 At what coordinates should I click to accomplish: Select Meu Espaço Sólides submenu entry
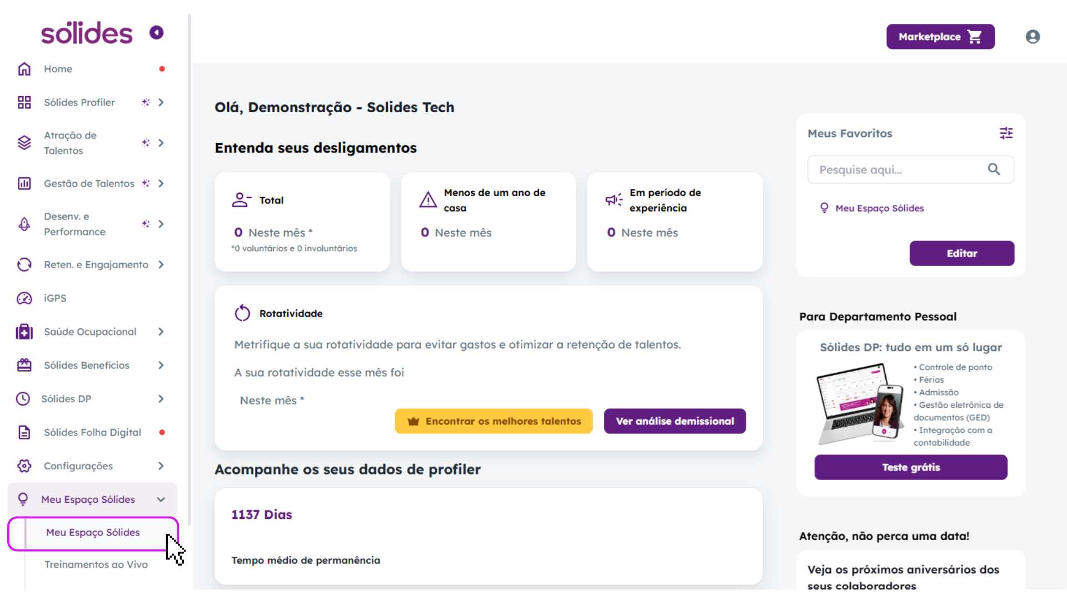(x=93, y=533)
